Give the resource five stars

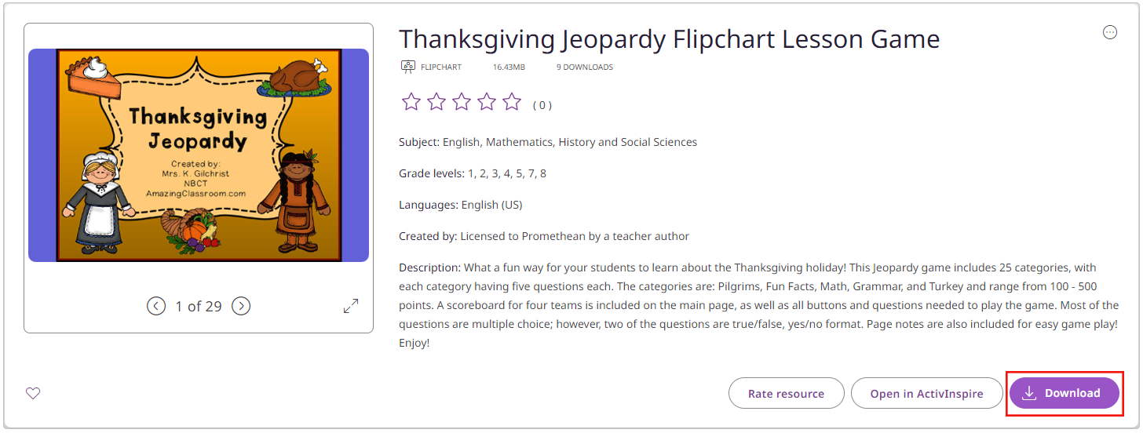[x=512, y=102]
